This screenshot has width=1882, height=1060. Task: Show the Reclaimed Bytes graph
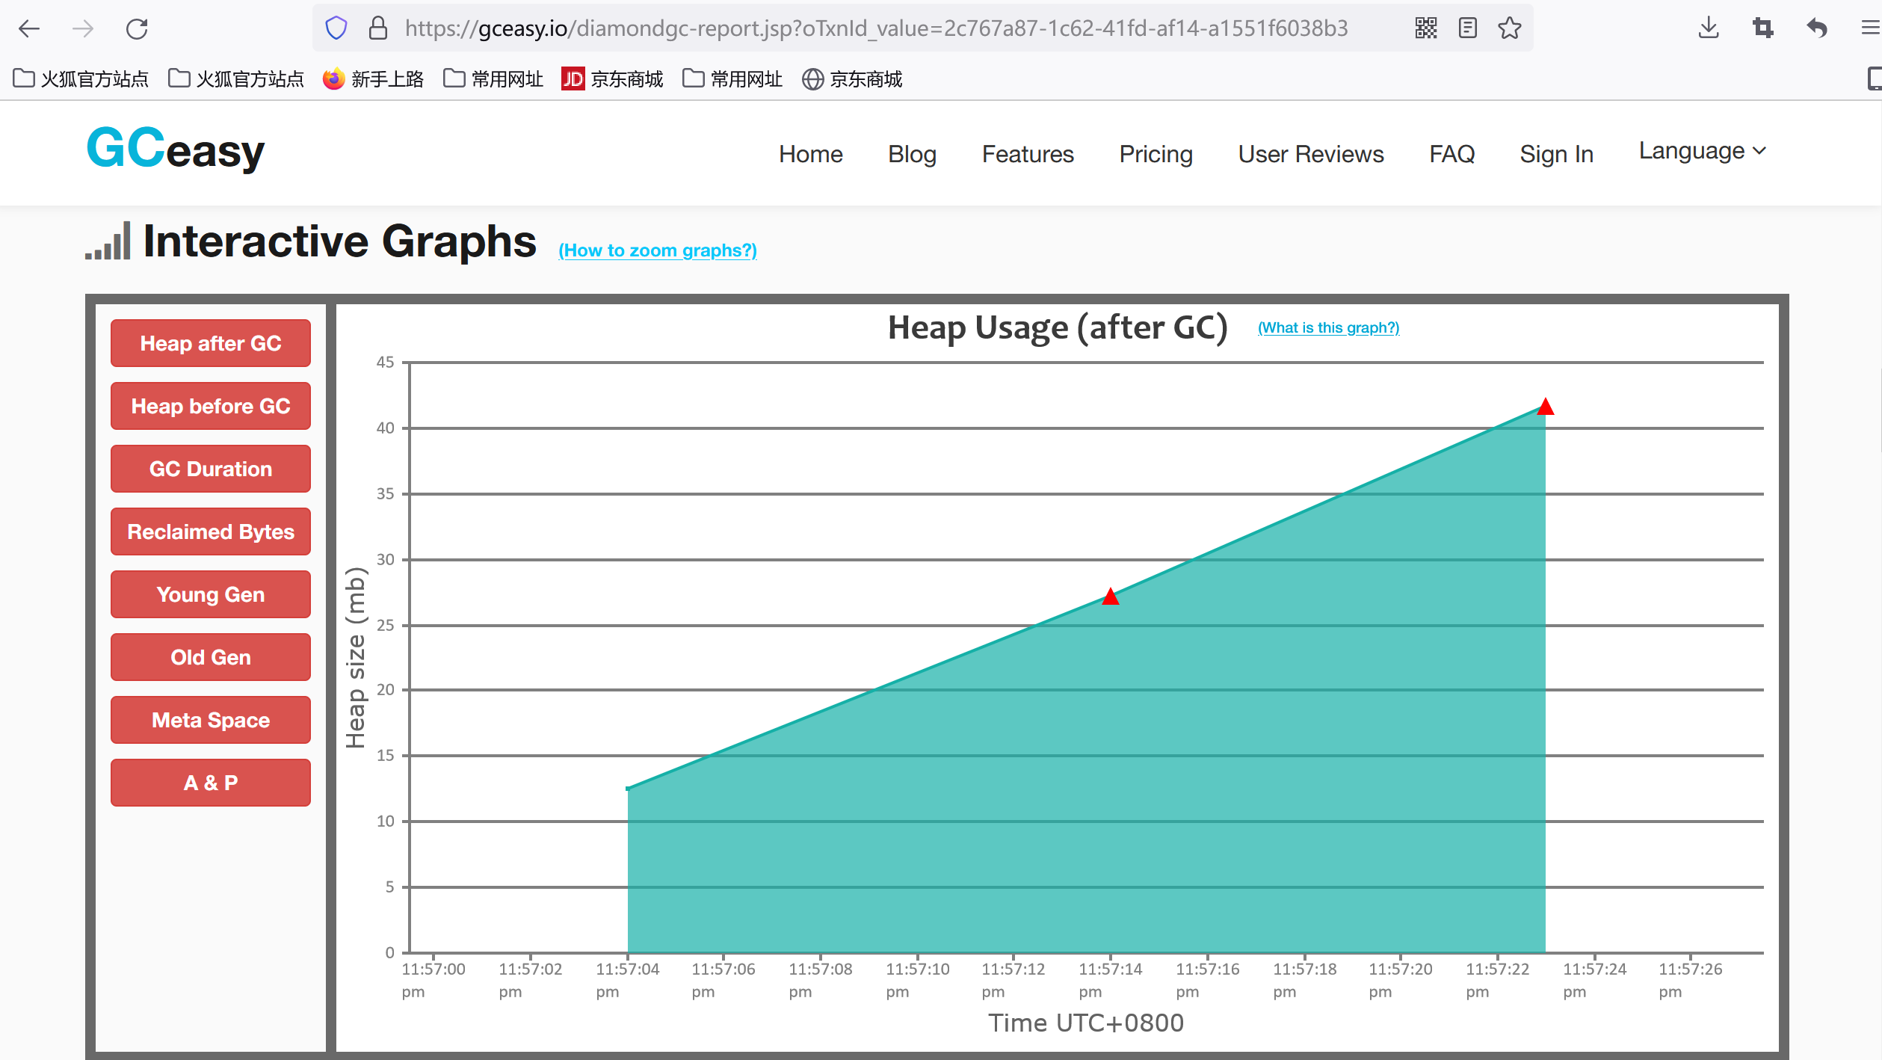[211, 531]
